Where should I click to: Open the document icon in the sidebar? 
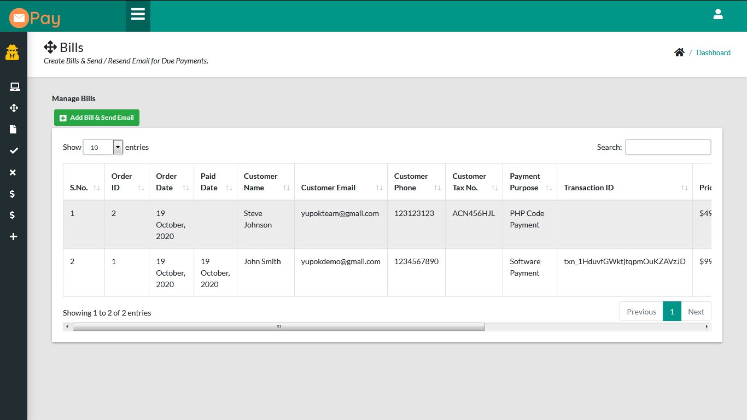coord(14,129)
